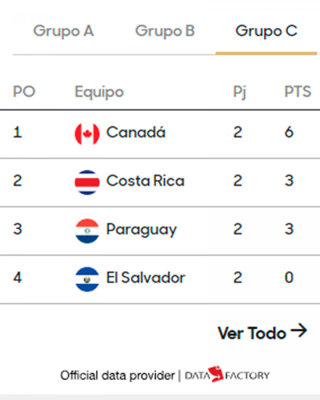Open the Ver Todo link
The image size is (320, 400).
point(252,333)
